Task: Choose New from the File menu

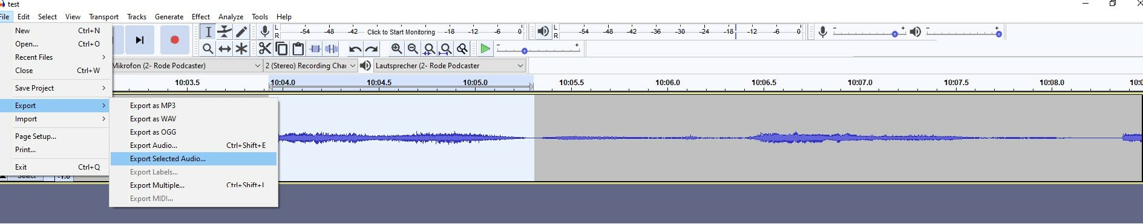Action: [56, 31]
